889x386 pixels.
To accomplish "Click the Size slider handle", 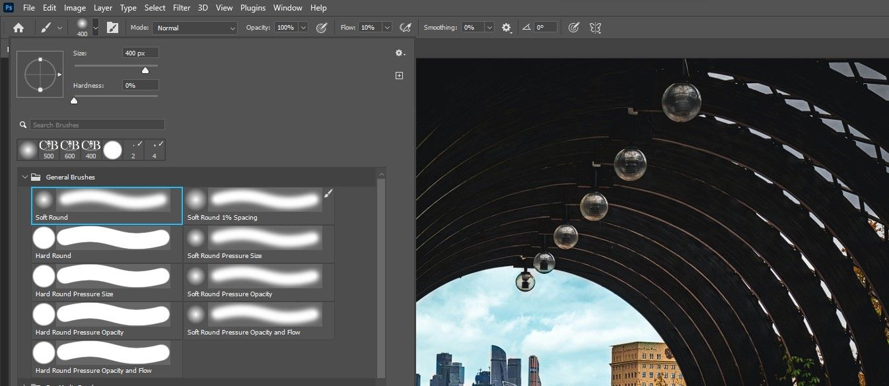I will tap(145, 70).
